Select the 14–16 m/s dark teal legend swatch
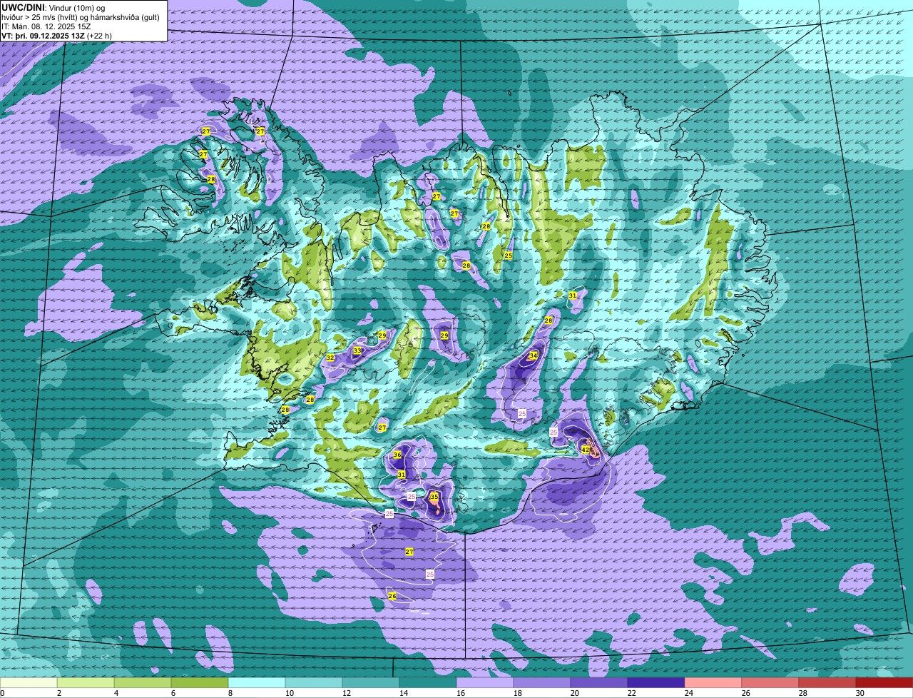This screenshot has width=913, height=698. 428,683
